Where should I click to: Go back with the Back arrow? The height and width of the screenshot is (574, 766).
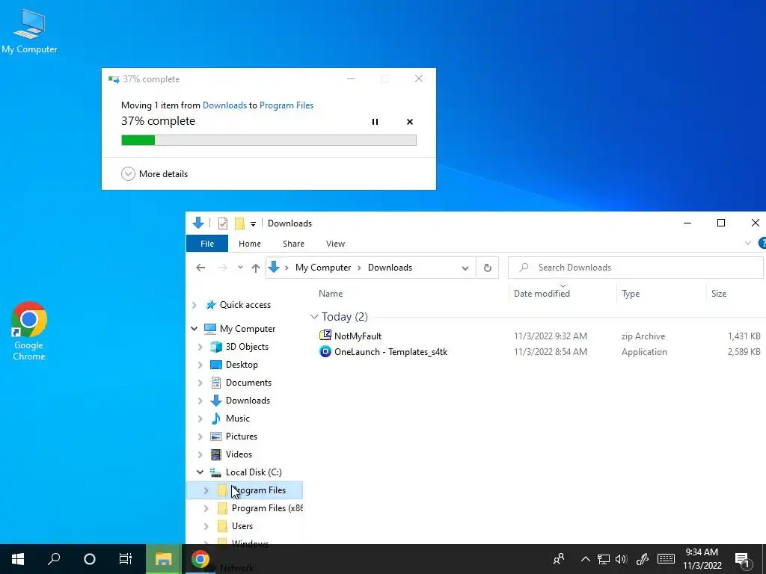(x=200, y=268)
